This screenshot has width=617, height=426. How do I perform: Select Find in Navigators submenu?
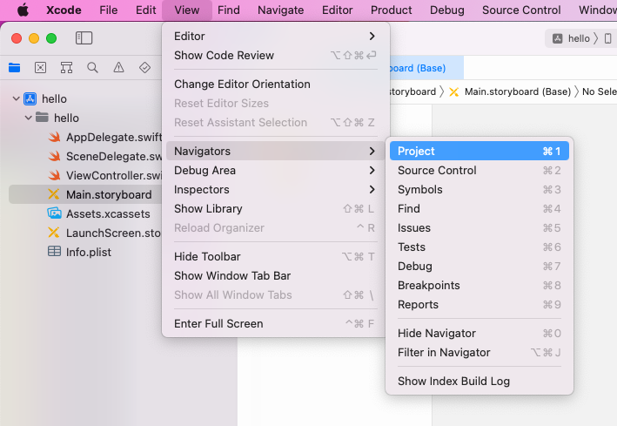tap(480, 208)
